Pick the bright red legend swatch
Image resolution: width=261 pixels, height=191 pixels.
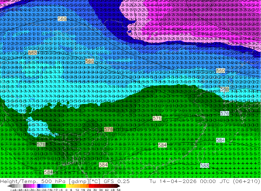[90, 186]
